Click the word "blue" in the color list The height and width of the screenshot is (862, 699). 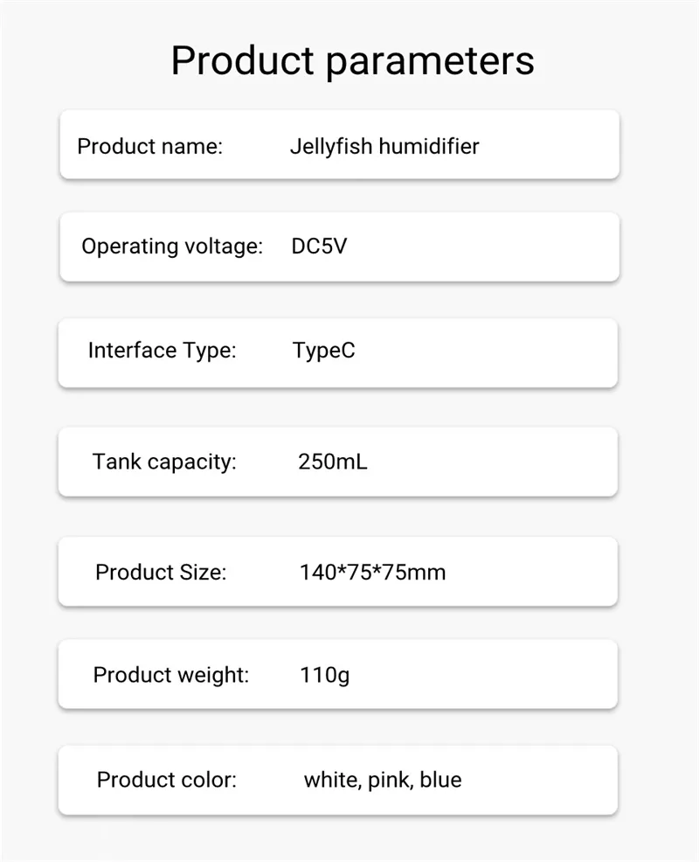pos(440,780)
